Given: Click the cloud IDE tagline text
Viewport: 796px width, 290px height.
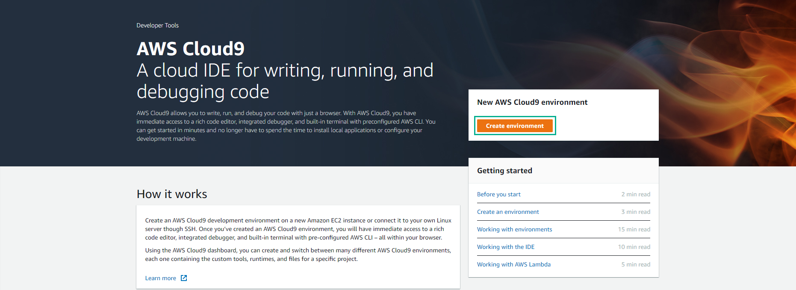Looking at the screenshot, I should [x=284, y=81].
